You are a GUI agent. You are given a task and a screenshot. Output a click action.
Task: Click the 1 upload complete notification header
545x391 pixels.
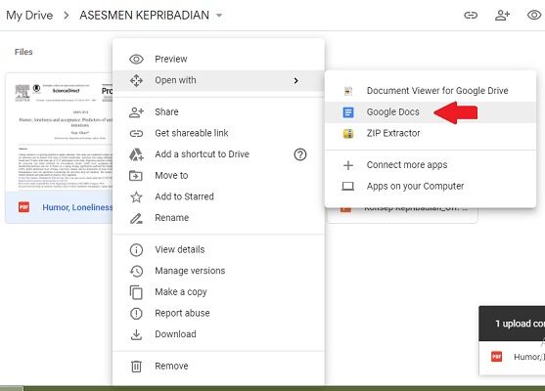click(512, 324)
